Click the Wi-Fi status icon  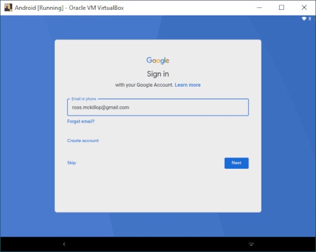tap(304, 19)
